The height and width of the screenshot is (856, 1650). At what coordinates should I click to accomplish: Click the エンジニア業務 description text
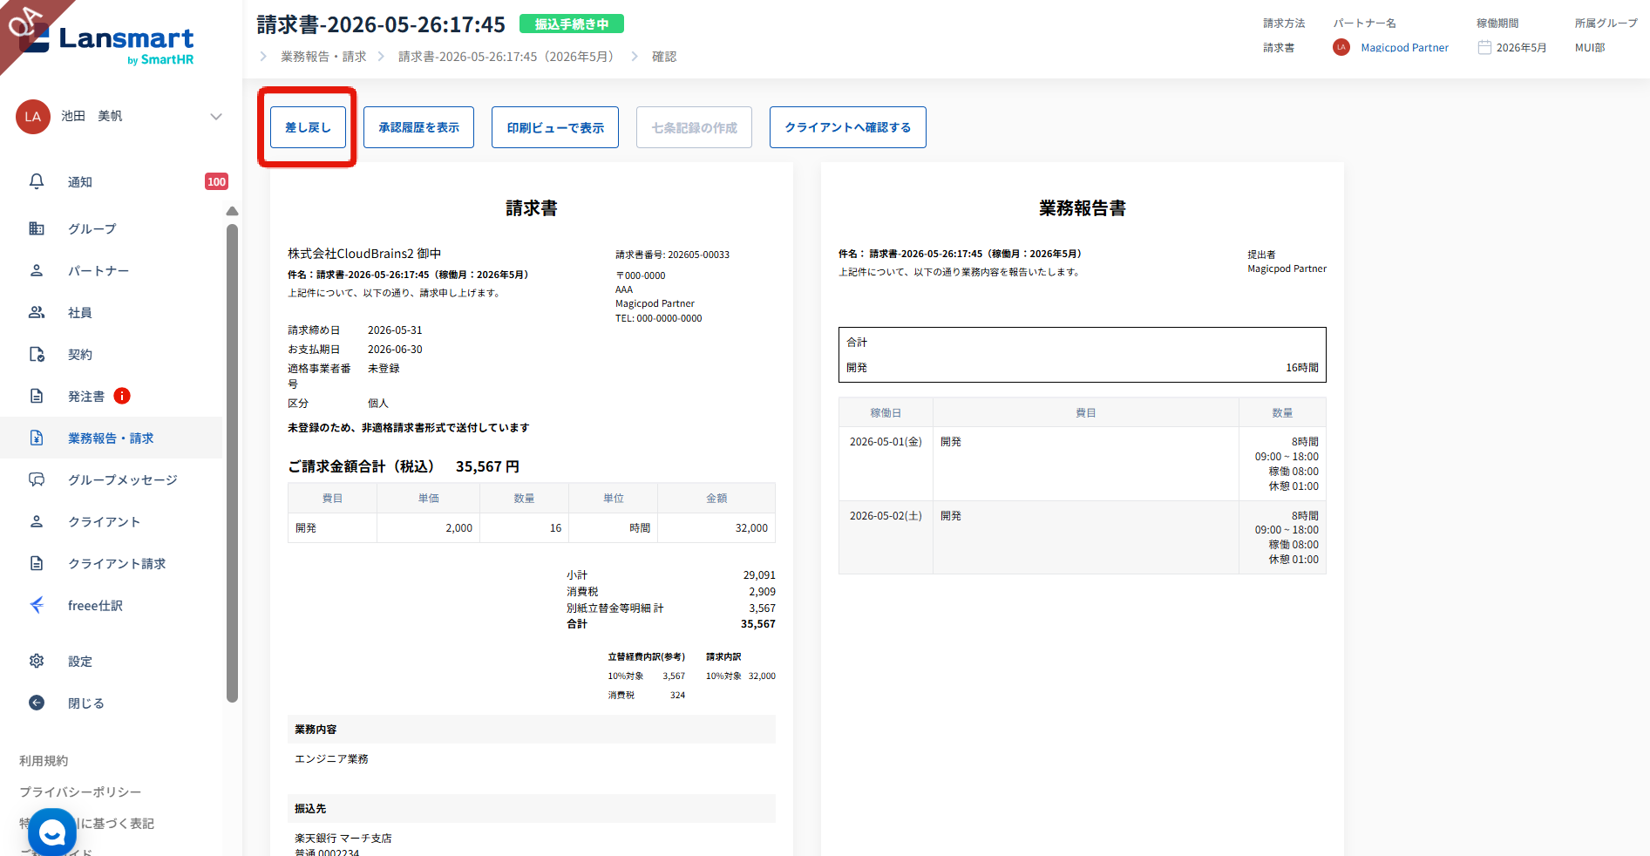tap(331, 759)
